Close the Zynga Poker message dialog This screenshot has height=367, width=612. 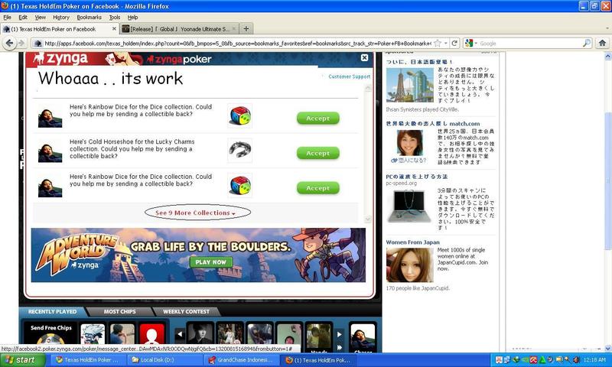(x=364, y=57)
